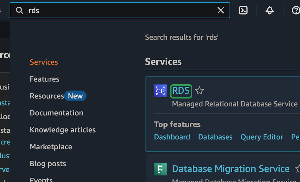Open the help question mark icon

[296, 10]
